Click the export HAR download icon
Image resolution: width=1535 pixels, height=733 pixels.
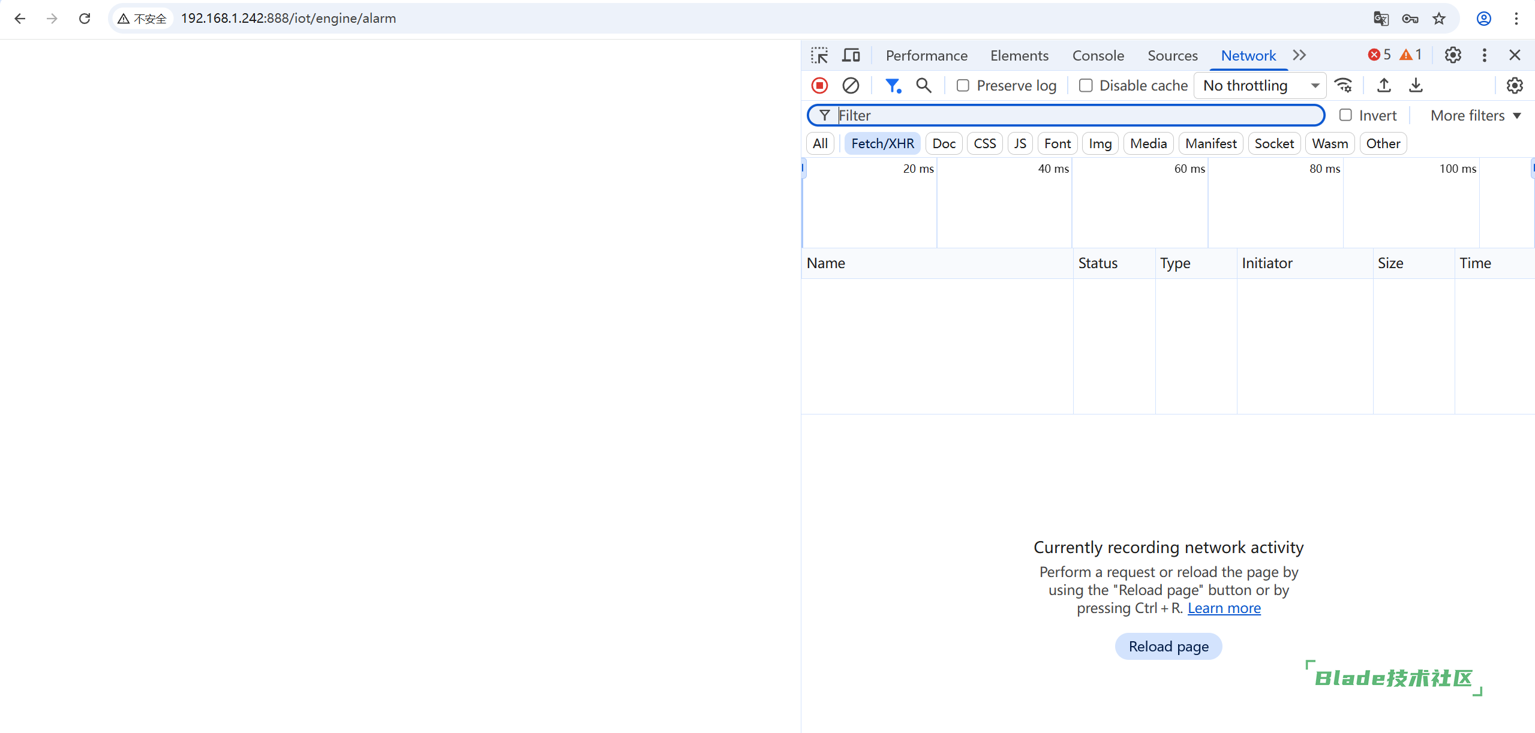click(1416, 86)
